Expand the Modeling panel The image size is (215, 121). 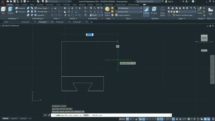[13, 18]
